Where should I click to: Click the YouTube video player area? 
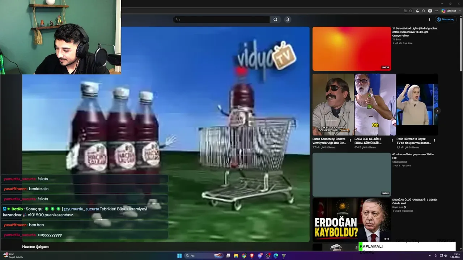[166, 134]
